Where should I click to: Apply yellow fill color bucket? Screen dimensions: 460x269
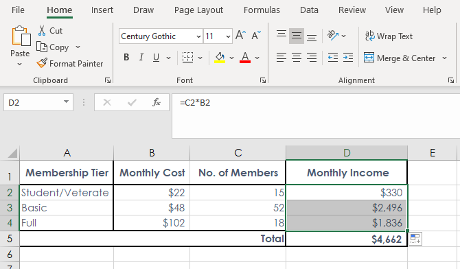(x=220, y=58)
